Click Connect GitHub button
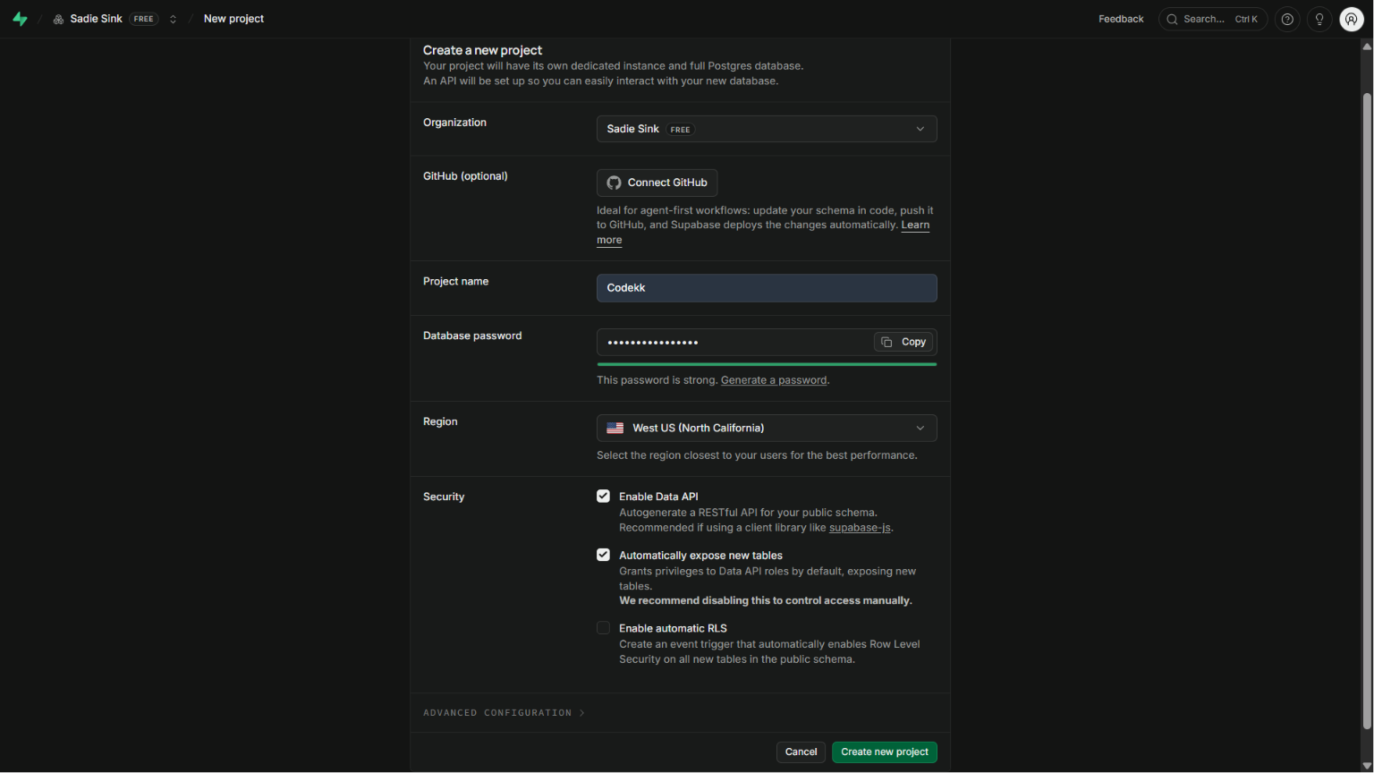This screenshot has width=1374, height=773. pyautogui.click(x=657, y=183)
